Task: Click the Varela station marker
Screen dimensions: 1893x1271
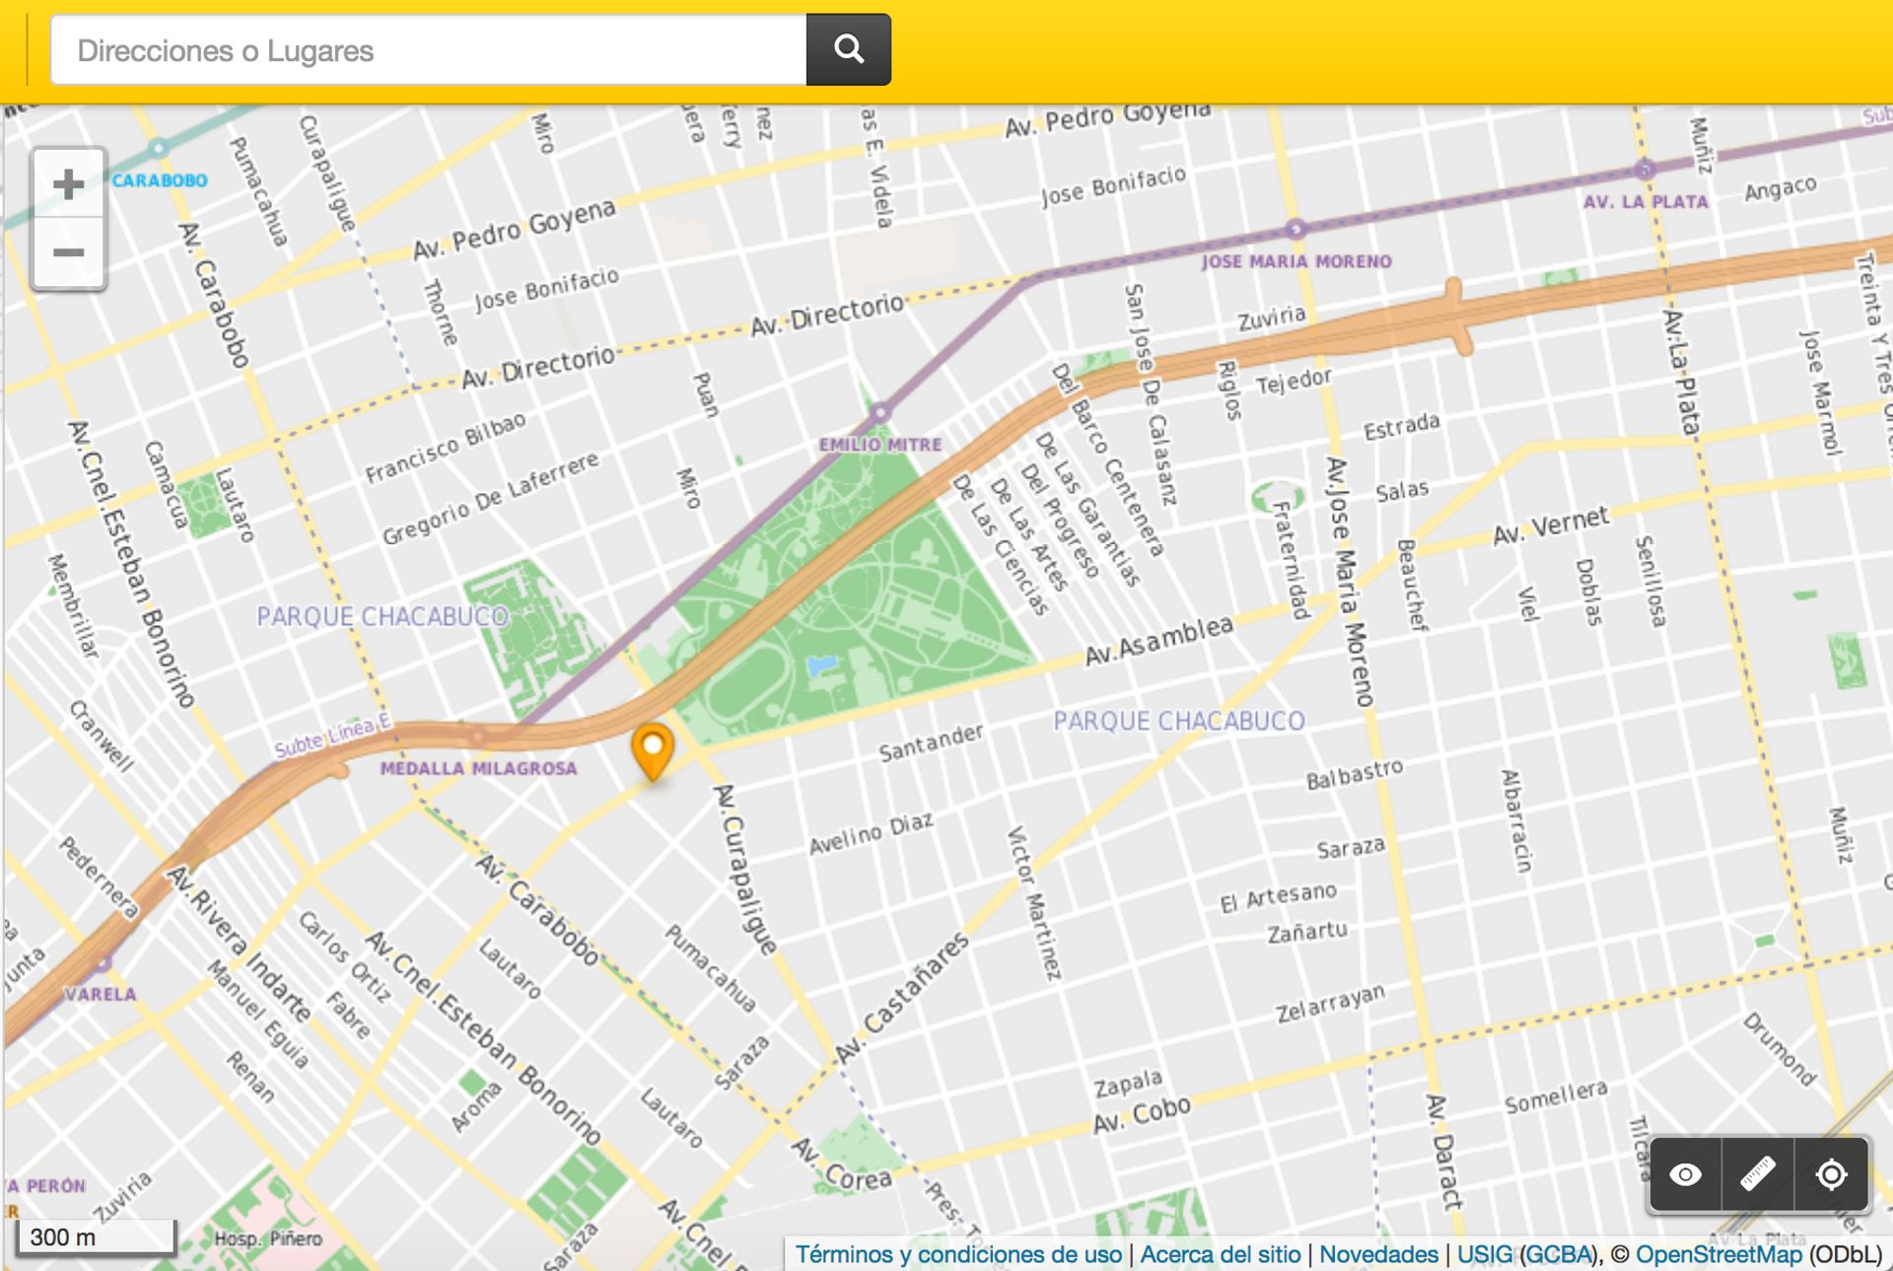Action: point(102,961)
